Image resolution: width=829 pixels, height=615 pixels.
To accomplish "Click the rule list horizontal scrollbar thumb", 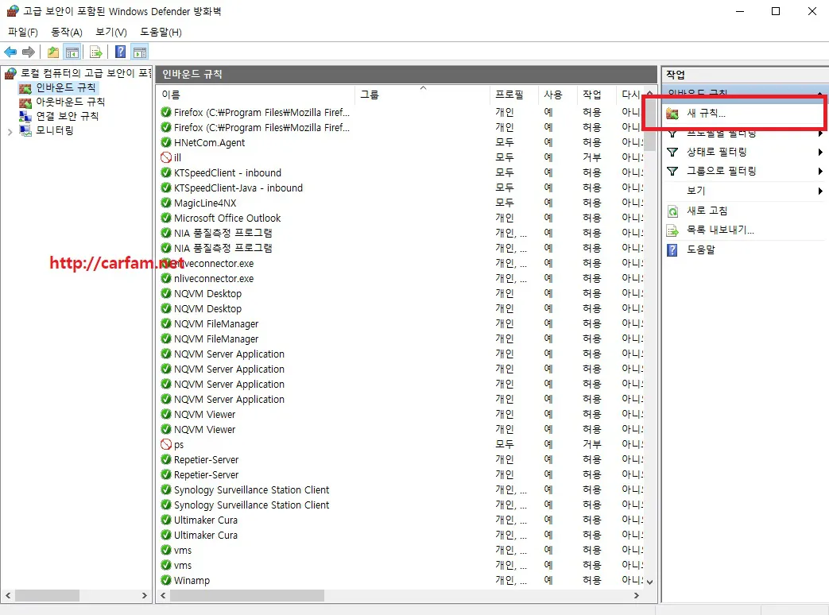I will pos(247,595).
